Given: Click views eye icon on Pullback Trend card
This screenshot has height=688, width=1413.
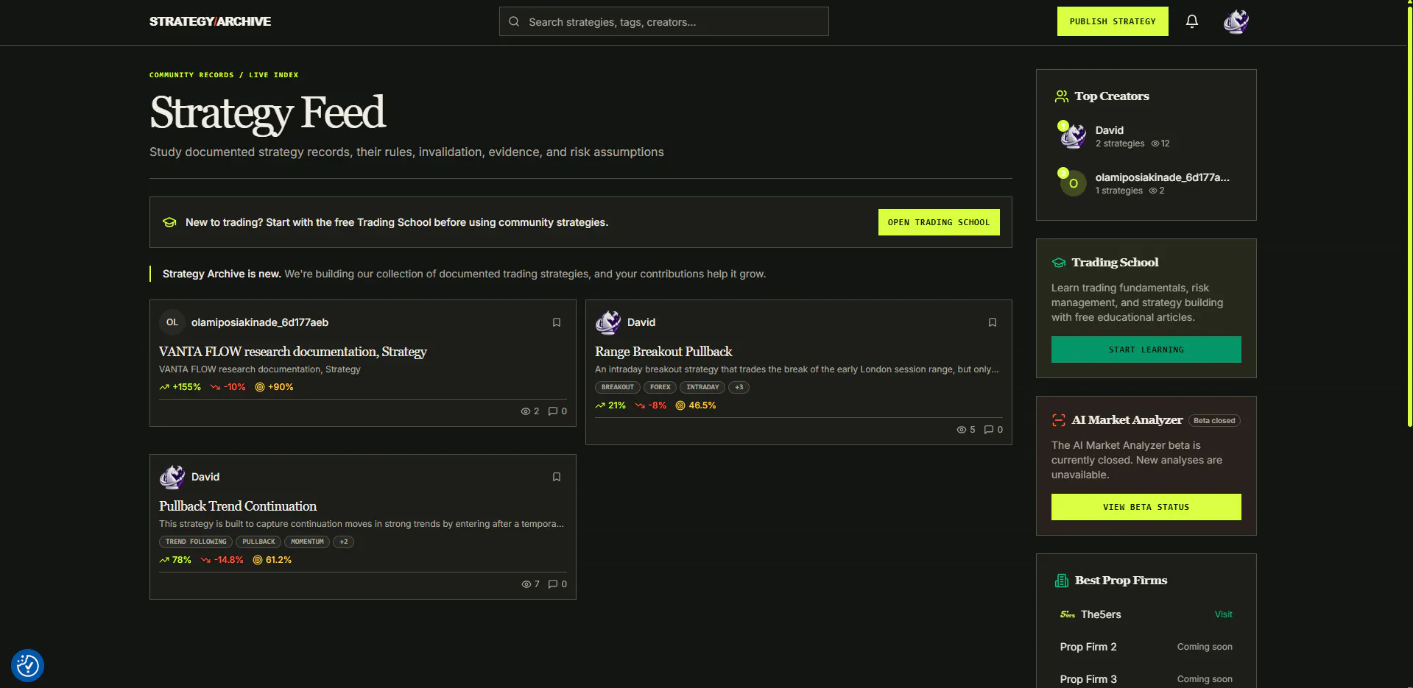Looking at the screenshot, I should click(526, 584).
